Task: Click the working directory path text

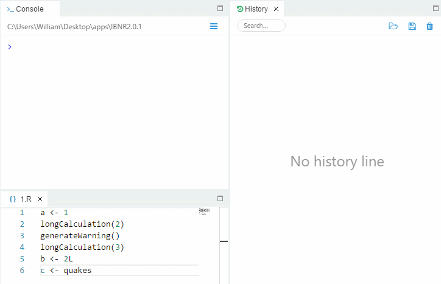Action: (x=74, y=27)
